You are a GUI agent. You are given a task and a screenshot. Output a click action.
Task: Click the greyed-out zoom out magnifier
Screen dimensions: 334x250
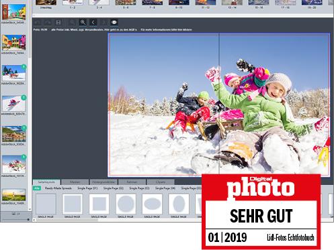click(72, 22)
